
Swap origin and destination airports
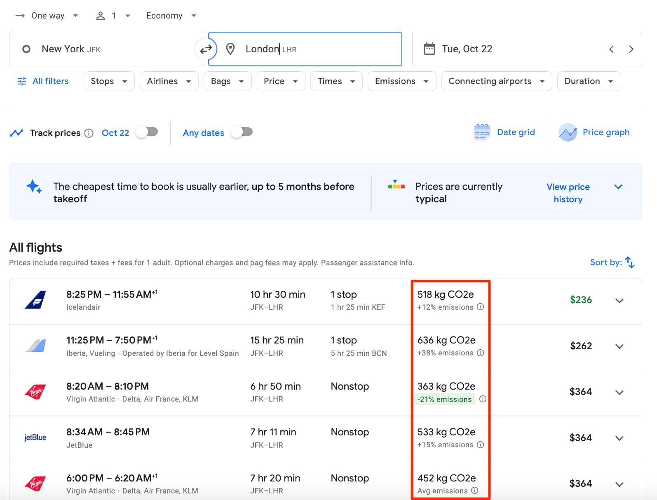tap(206, 49)
